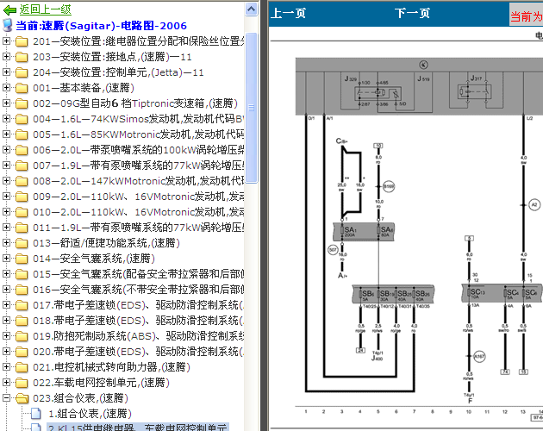The width and height of the screenshot is (543, 431).
Task: Open 021.电控机械式转向助力器,(速腾) entry
Action: click(111, 367)
